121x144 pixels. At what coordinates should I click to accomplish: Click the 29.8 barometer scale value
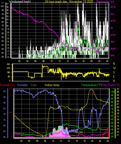(x=112, y=55)
